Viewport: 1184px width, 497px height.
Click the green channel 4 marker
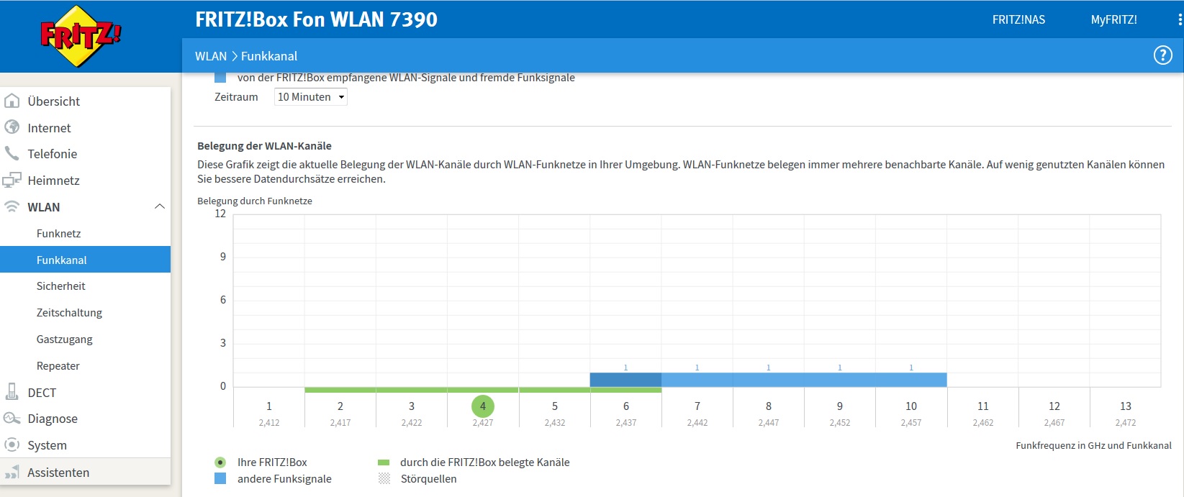click(x=483, y=406)
